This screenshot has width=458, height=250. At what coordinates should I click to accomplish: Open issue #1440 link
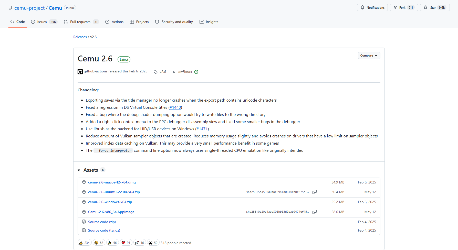coord(175,107)
